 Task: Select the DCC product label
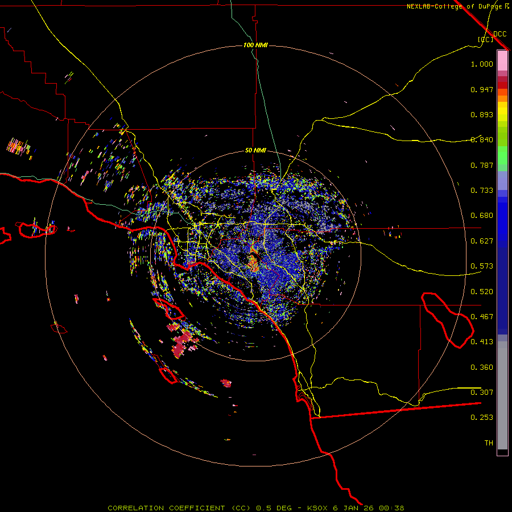click(x=500, y=34)
